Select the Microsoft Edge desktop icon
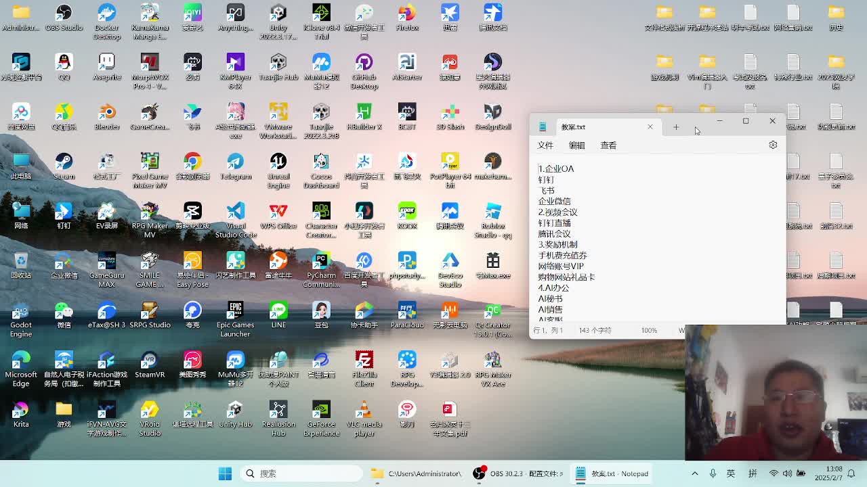The width and height of the screenshot is (867, 487). (21, 369)
